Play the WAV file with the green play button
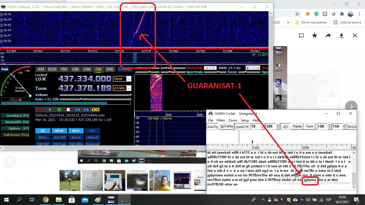The height and width of the screenshot is (205, 365). (50, 109)
